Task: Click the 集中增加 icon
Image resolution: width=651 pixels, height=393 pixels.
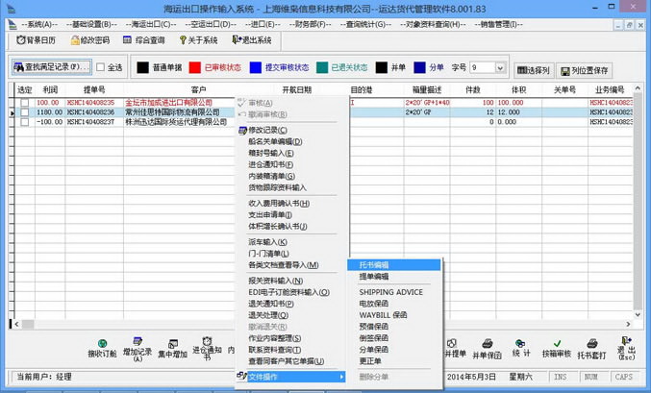Action: click(x=173, y=344)
